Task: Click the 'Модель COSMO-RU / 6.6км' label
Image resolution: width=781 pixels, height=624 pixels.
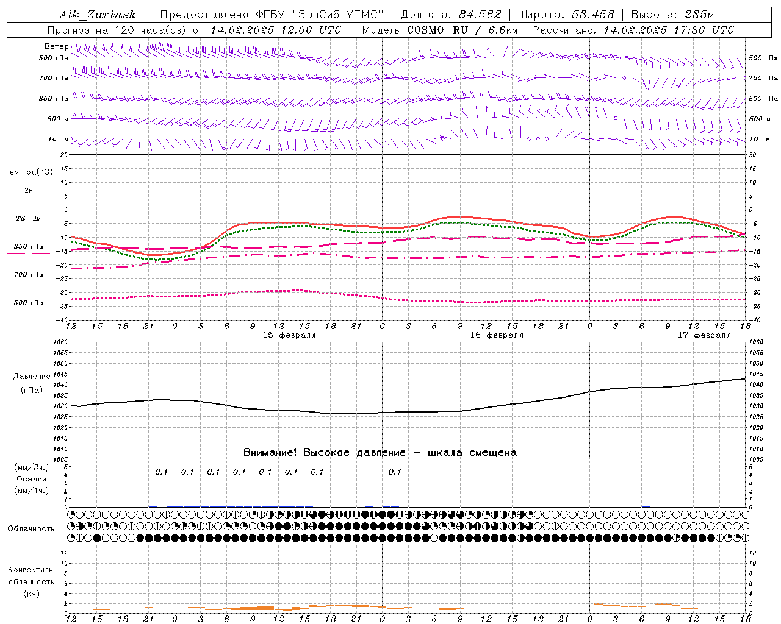Action: click(440, 30)
